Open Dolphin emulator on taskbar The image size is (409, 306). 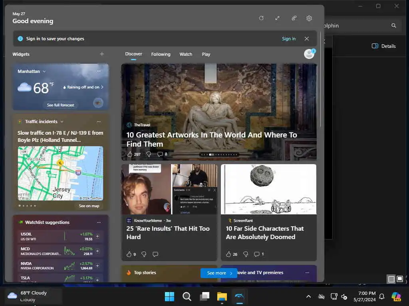coord(240,296)
